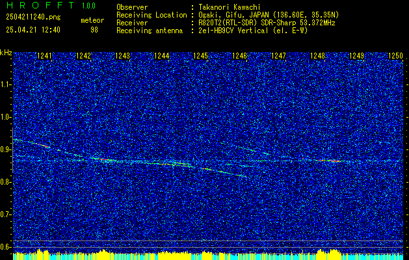Click the HROFFT program title
Screen dimensions: 409x260
41,5
